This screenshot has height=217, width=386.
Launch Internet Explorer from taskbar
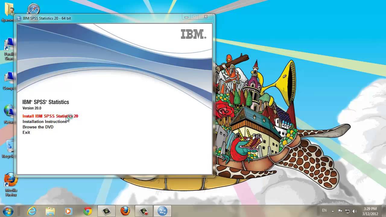[32, 211]
